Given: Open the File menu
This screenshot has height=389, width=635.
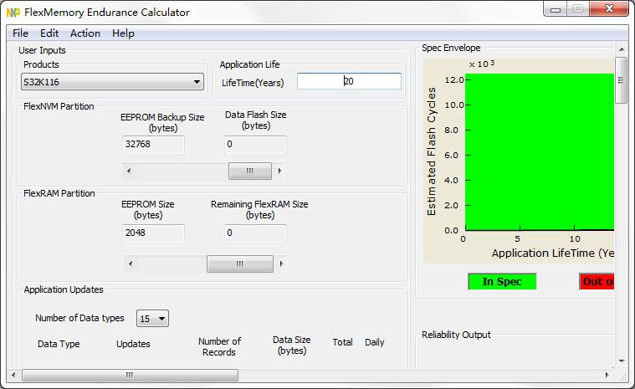Looking at the screenshot, I should click(20, 33).
